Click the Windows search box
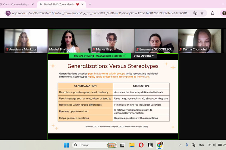Image resolution: width=226 pixels, height=150 pixels. [95, 145]
